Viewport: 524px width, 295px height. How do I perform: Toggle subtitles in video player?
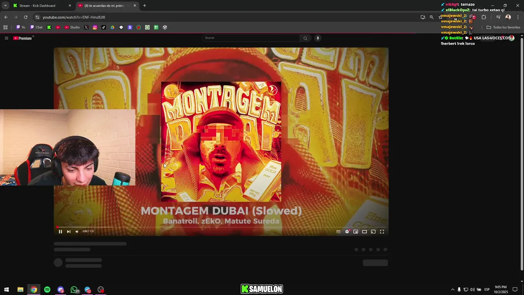(x=338, y=231)
